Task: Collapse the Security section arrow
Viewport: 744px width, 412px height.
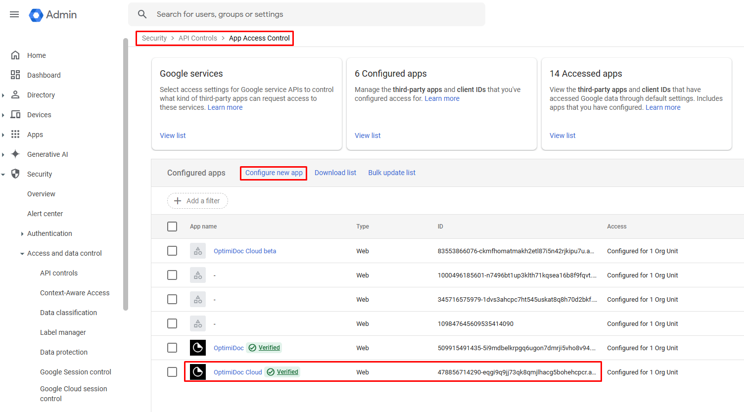Action: click(3, 174)
